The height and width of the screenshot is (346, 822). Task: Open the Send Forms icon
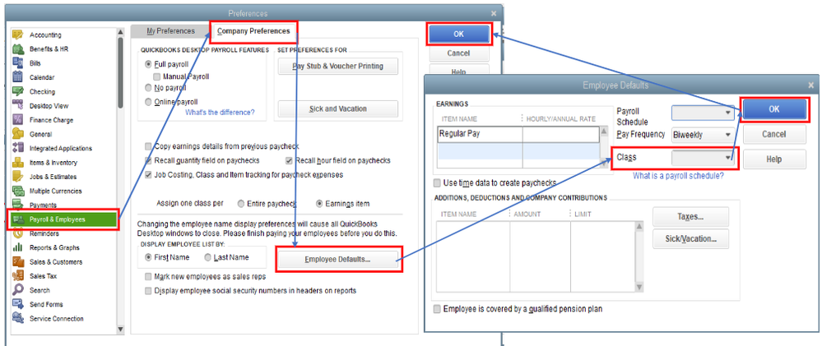[x=18, y=304]
